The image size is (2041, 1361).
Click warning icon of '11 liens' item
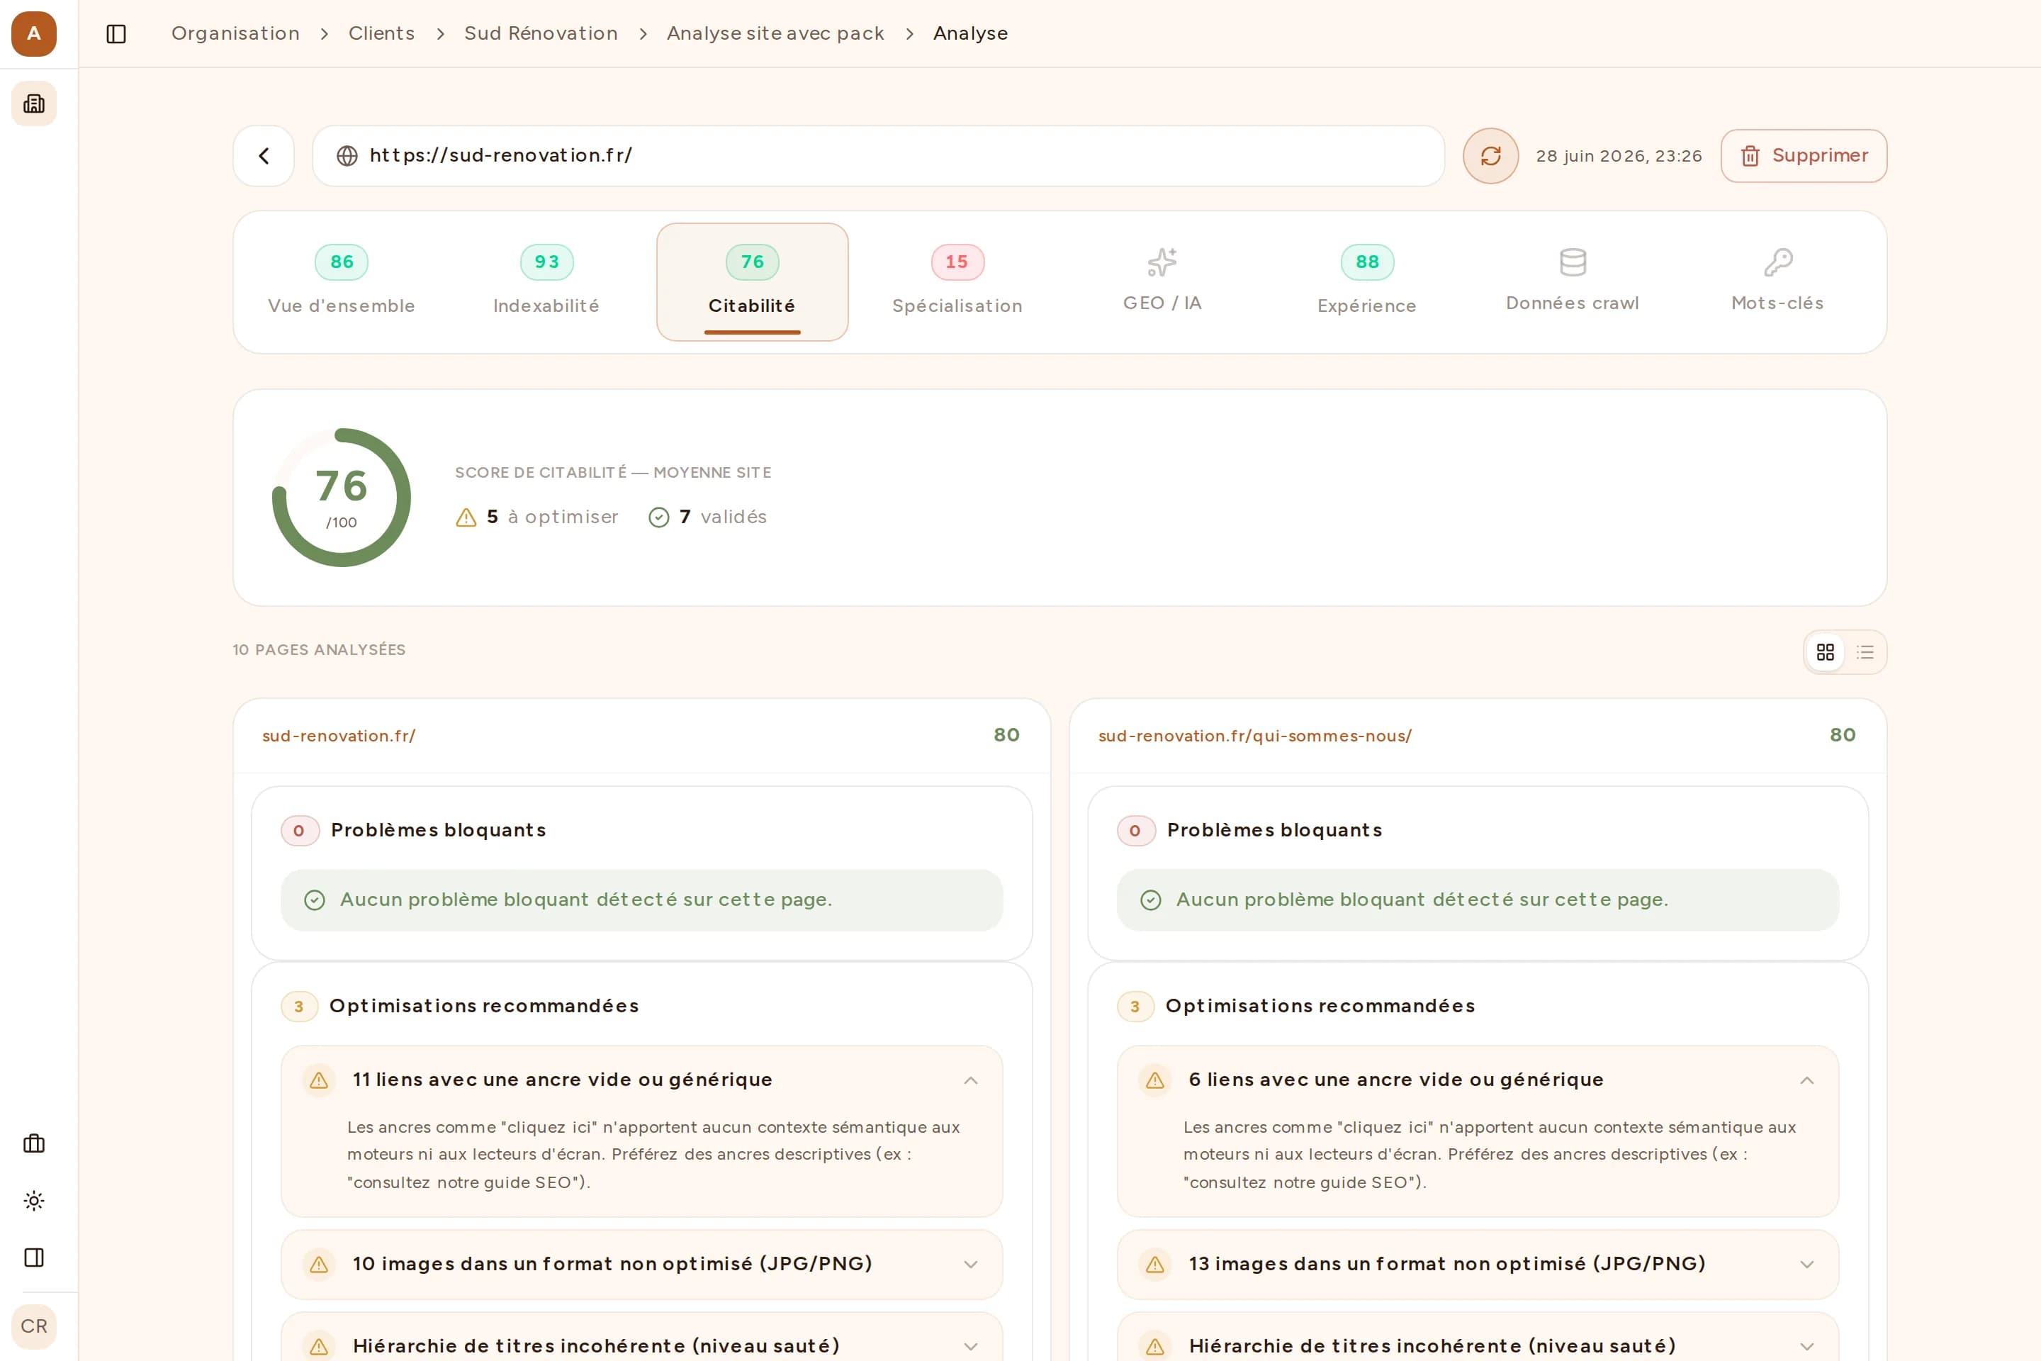point(318,1080)
